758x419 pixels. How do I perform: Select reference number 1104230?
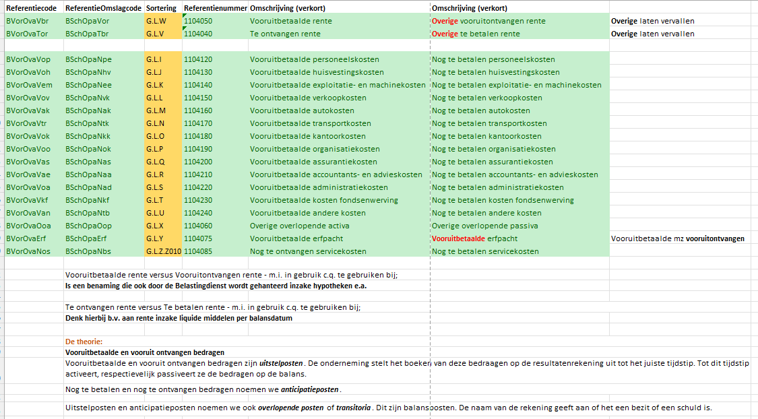215,200
